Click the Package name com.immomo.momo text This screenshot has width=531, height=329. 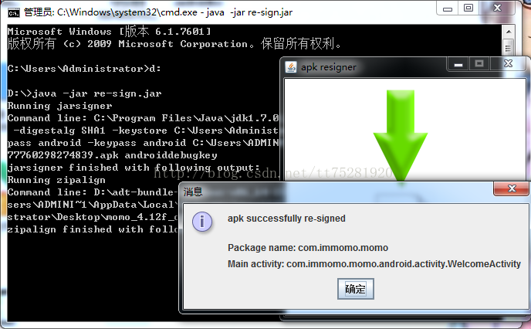[x=308, y=248]
